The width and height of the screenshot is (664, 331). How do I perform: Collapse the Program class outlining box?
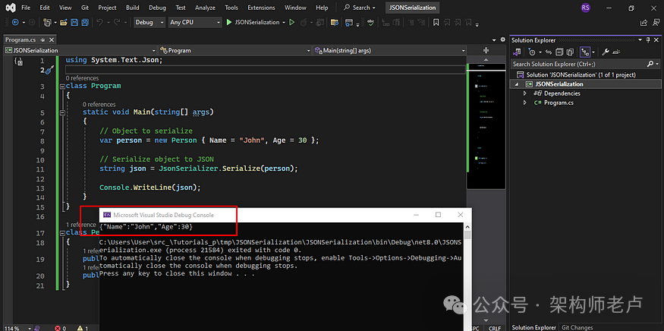point(62,86)
